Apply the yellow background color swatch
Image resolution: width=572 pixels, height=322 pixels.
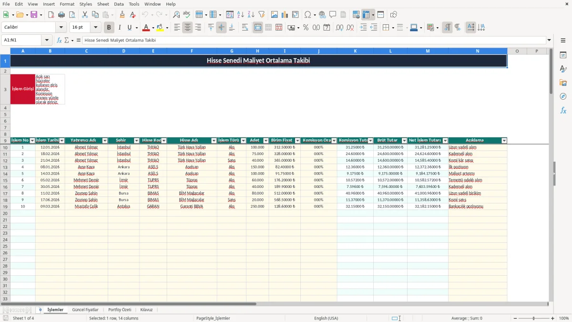point(160,28)
